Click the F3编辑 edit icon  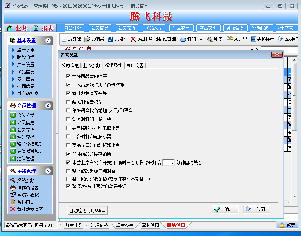87,39
